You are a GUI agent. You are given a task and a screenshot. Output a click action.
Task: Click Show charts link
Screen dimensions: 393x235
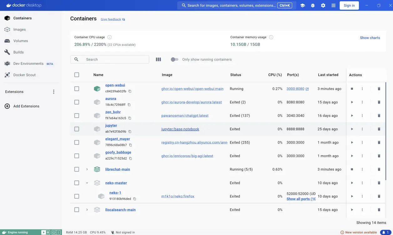coord(370,38)
